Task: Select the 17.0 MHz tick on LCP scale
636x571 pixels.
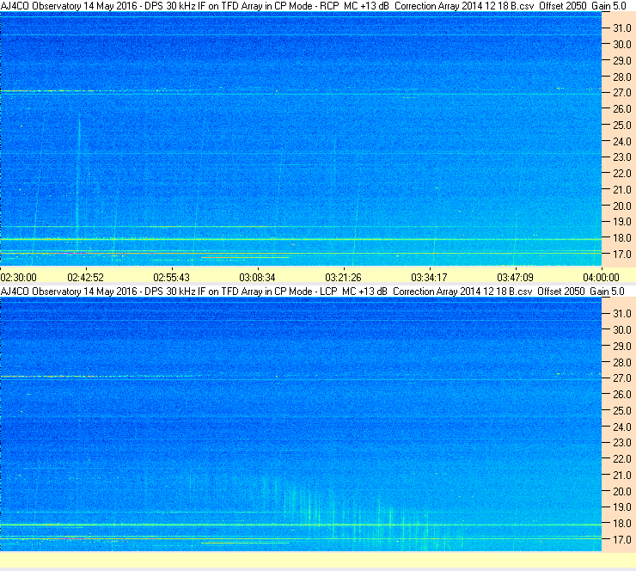Action: 621,540
